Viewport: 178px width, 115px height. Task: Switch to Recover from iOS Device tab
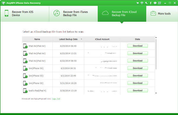(25, 14)
